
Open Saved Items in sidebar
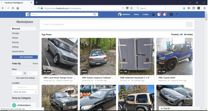pos(18,52)
